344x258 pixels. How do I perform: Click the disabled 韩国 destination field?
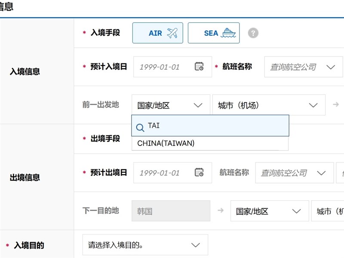pos(171,211)
